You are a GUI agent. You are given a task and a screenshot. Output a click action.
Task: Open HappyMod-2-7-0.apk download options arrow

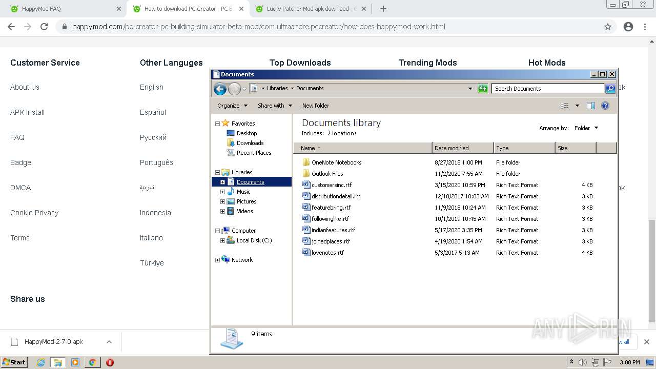[x=109, y=342]
